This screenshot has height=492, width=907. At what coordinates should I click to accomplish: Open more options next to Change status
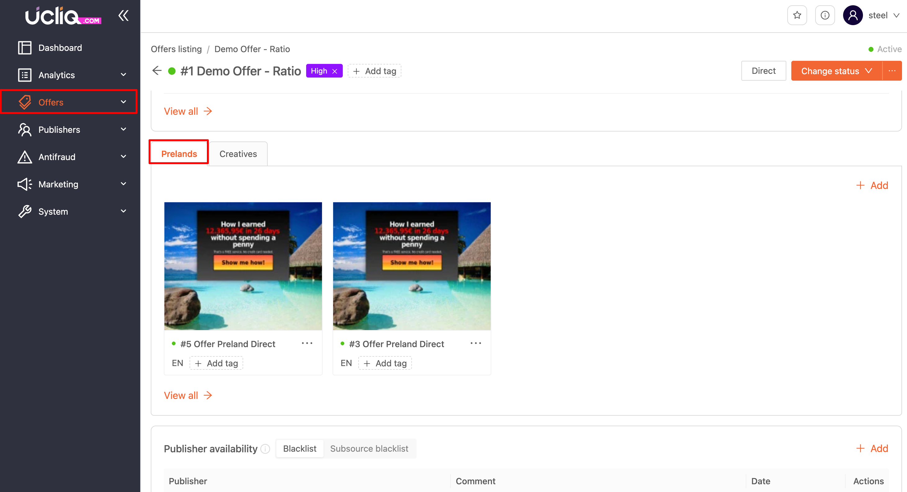(891, 71)
